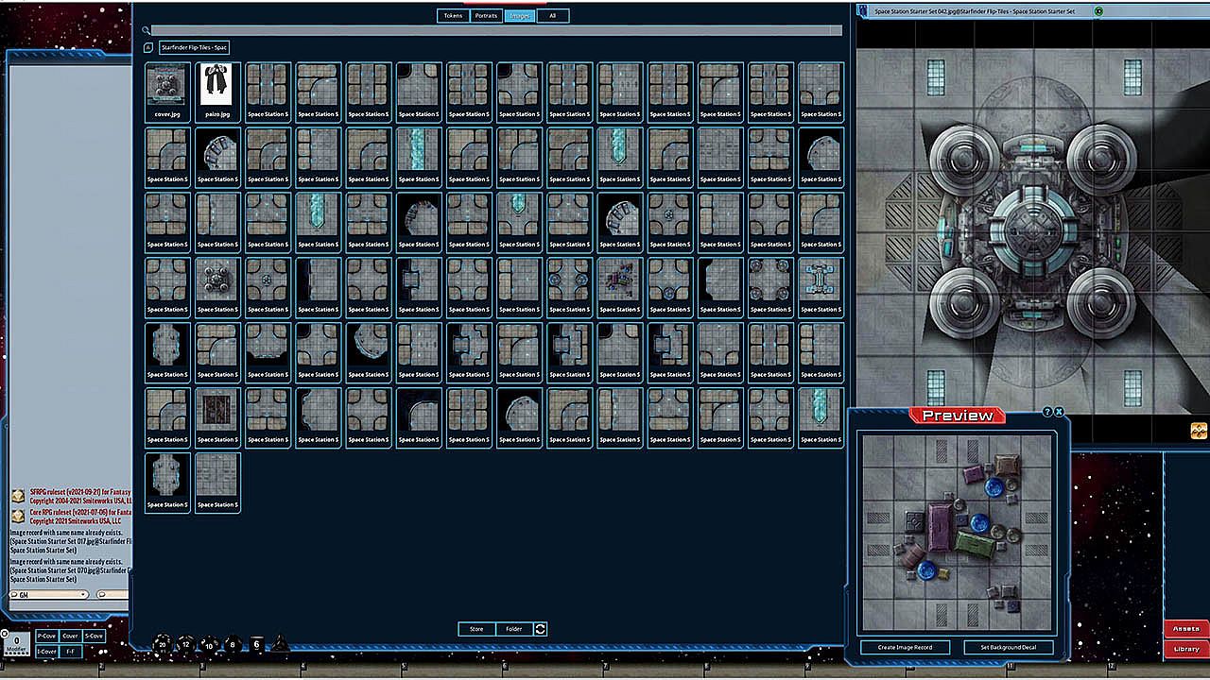The height and width of the screenshot is (680, 1210).
Task: Switch to the Images tab
Action: [519, 16]
